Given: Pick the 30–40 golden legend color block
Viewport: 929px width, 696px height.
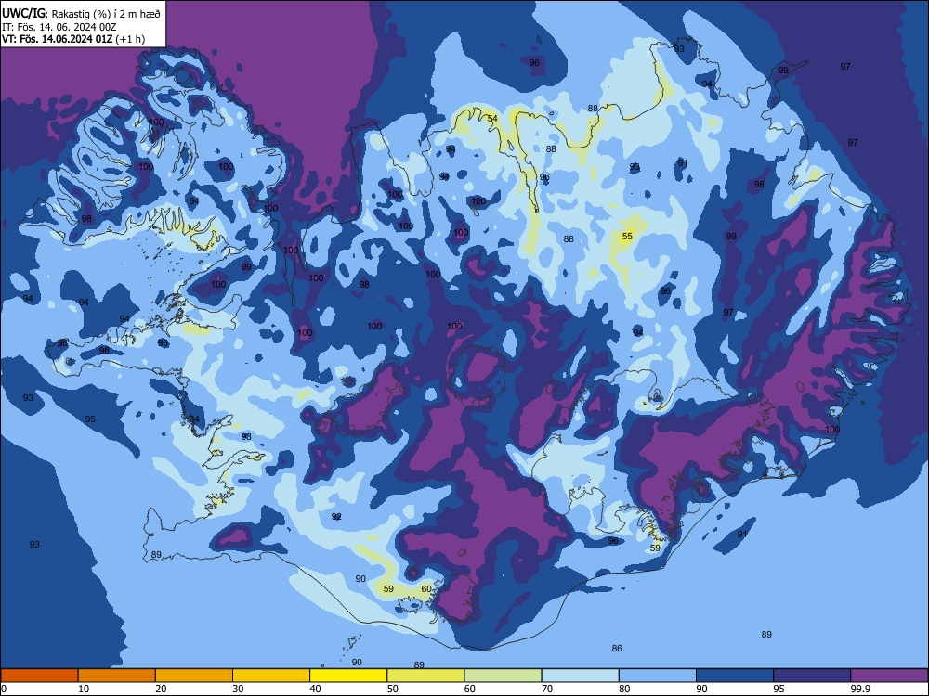Looking at the screenshot, I should click(271, 676).
